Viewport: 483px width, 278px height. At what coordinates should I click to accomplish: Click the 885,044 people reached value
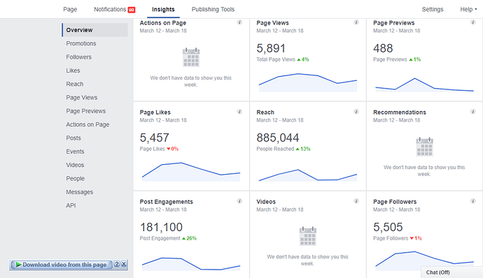point(278,138)
